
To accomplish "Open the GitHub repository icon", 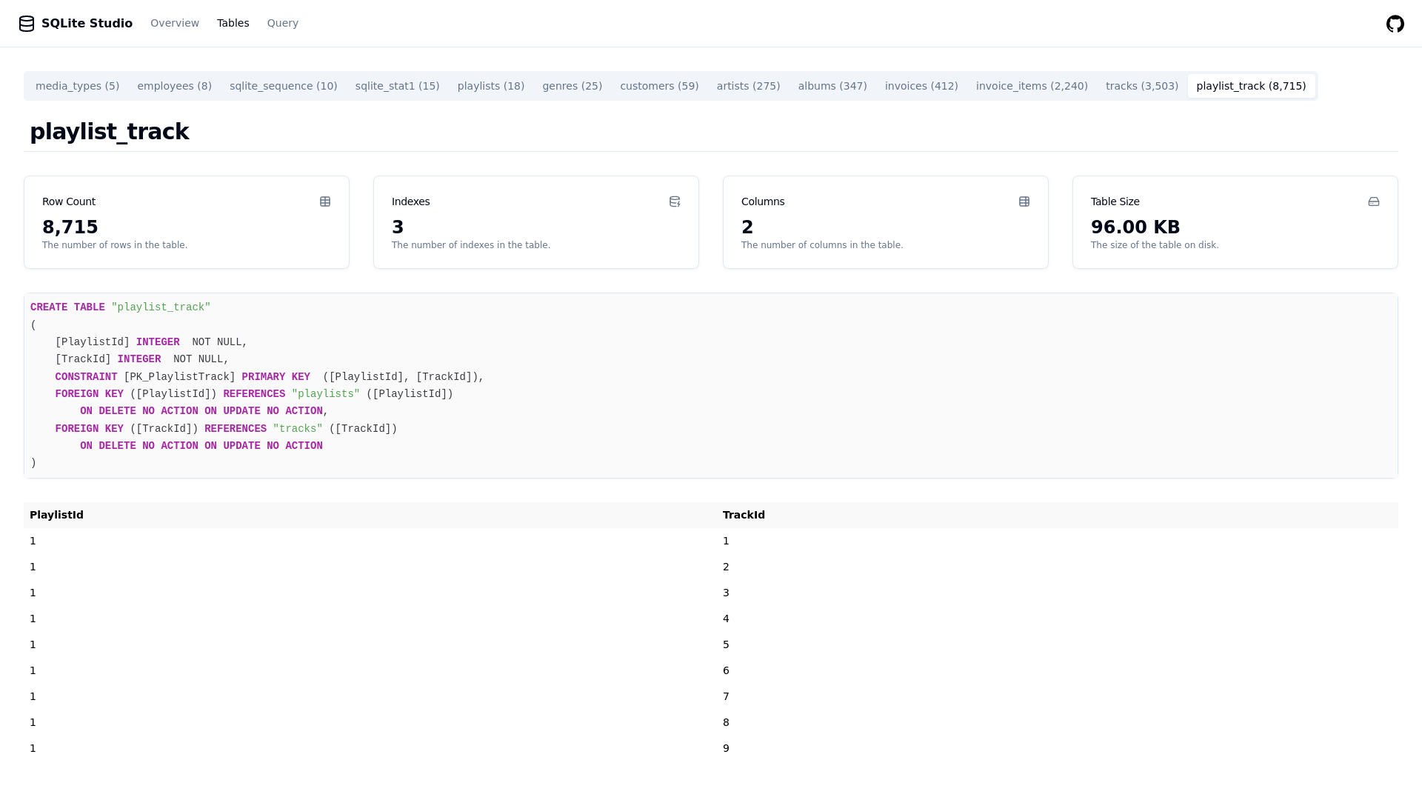I will (1395, 24).
